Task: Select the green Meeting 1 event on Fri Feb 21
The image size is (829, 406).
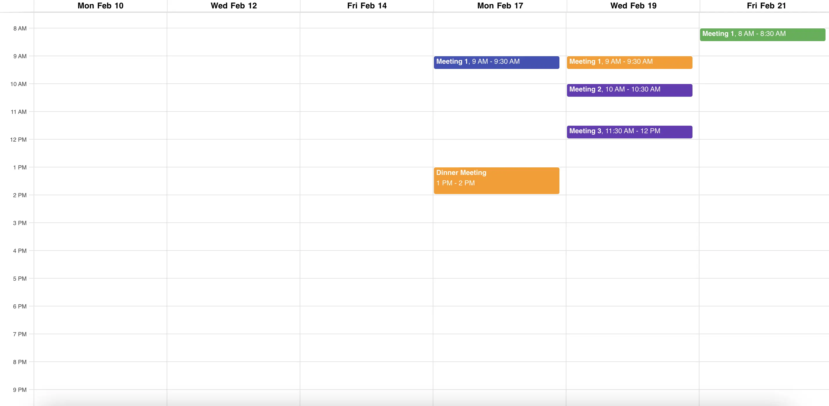Action: [762, 34]
